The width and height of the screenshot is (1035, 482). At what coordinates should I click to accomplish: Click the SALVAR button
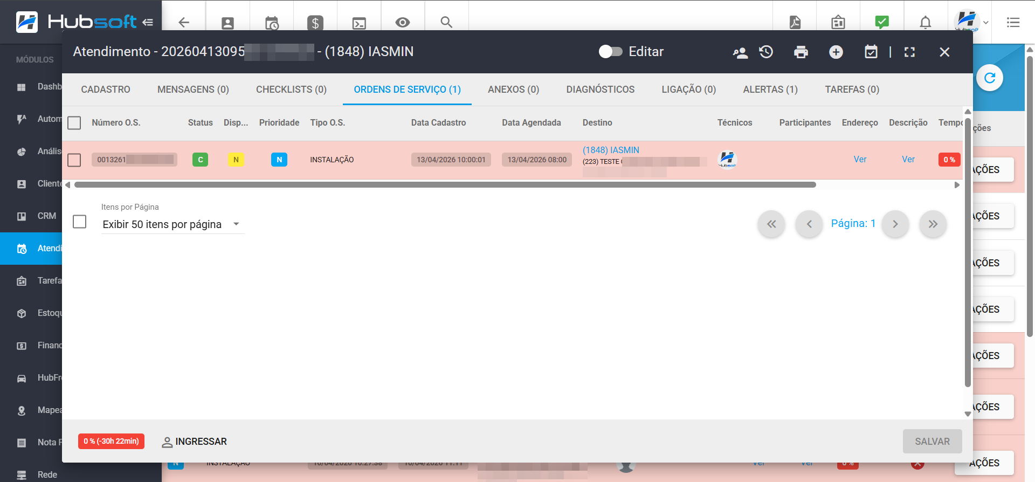[x=932, y=442]
